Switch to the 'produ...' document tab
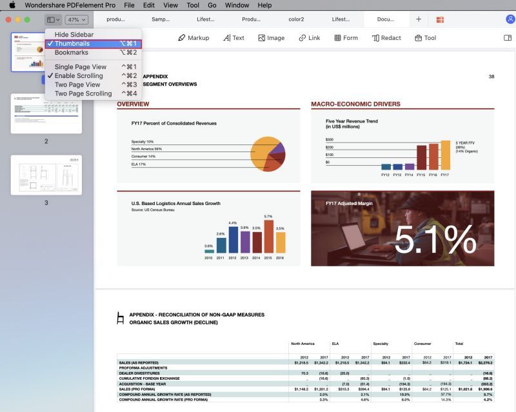Viewport: 516px width, 412px height. pyautogui.click(x=116, y=19)
